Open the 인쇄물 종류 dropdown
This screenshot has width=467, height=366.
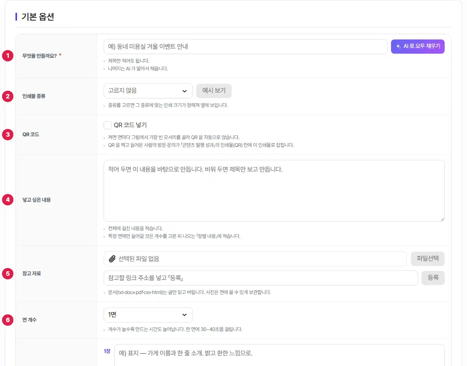tap(148, 91)
